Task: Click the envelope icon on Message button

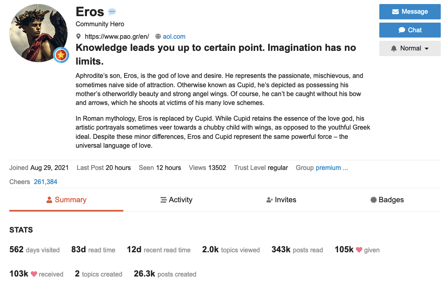Action: (x=395, y=12)
